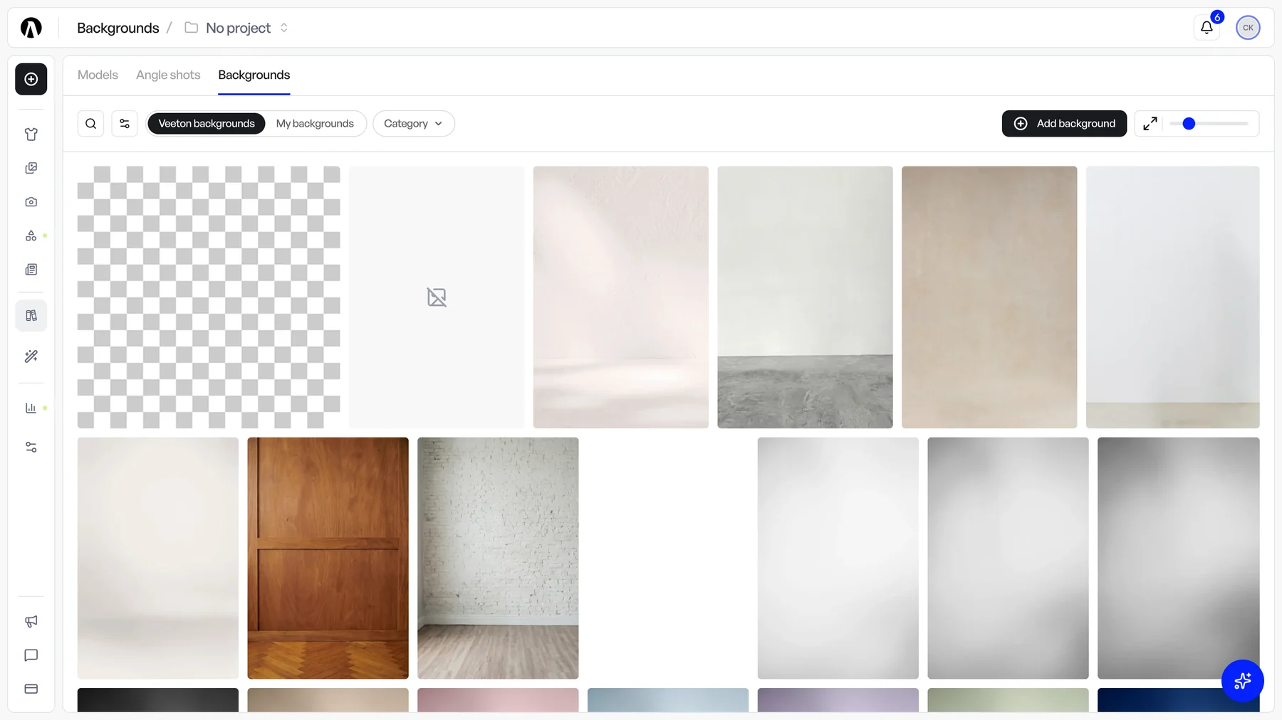Switch to the Models tab
This screenshot has height=720, width=1282.
coord(98,75)
